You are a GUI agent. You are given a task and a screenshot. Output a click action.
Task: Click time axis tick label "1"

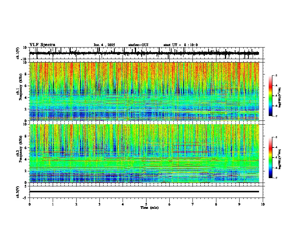pos(53,204)
